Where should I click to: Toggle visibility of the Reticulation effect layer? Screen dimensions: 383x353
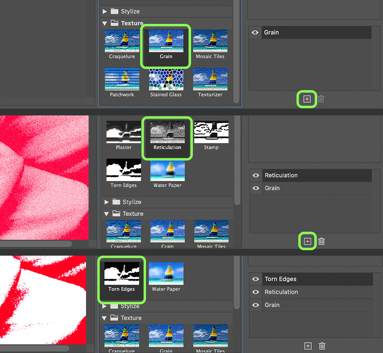[255, 175]
